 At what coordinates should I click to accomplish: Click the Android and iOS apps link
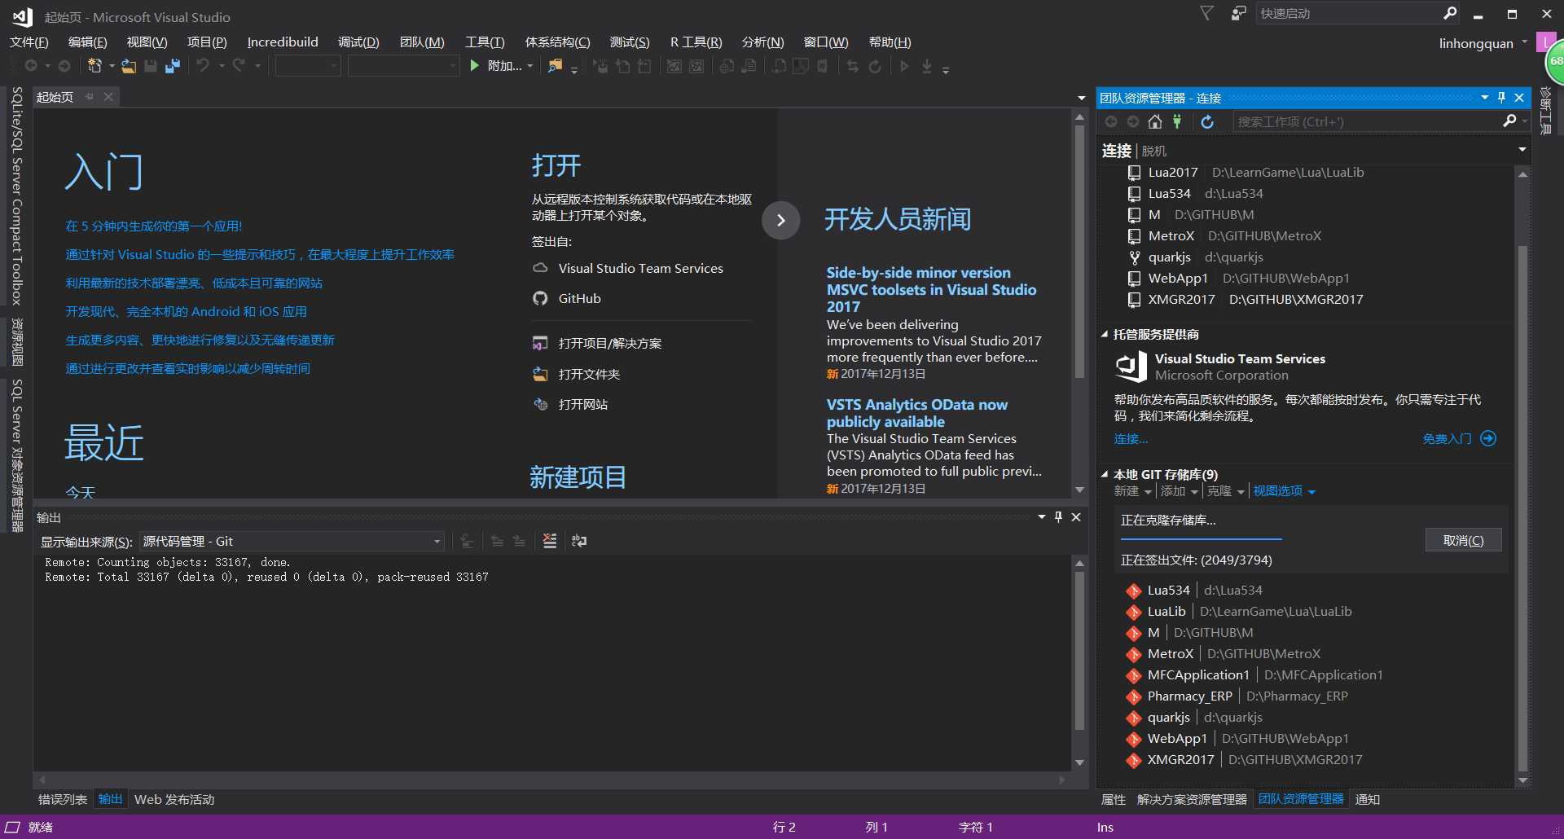pyautogui.click(x=187, y=312)
